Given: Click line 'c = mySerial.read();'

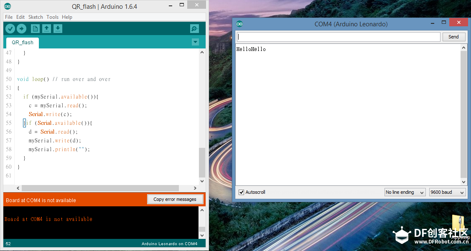Looking at the screenshot, I should click(58, 105).
